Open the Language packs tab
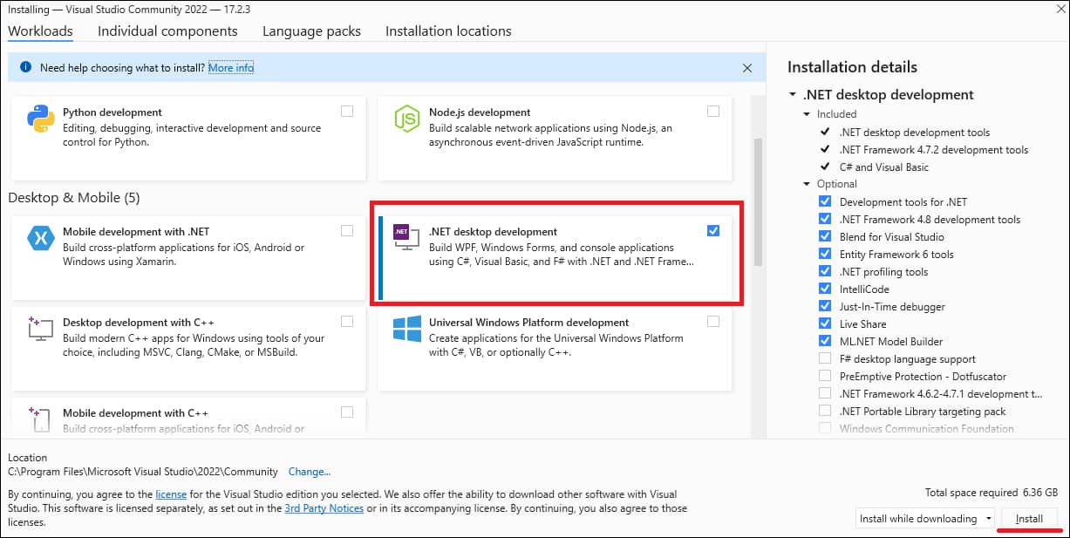1070x538 pixels. click(311, 31)
